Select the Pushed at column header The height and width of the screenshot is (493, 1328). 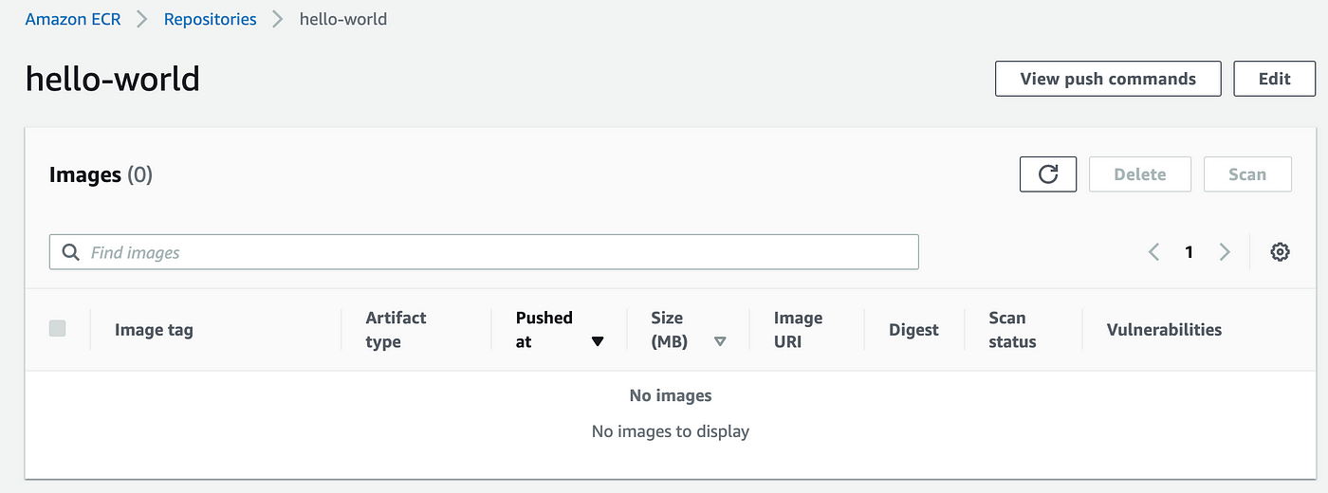tap(544, 330)
